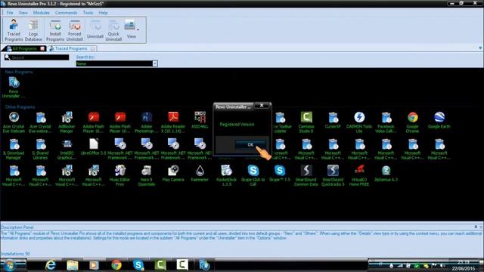The height and width of the screenshot is (272, 484).
Task: Select DAEMON Tools Lite program
Action: (359, 122)
